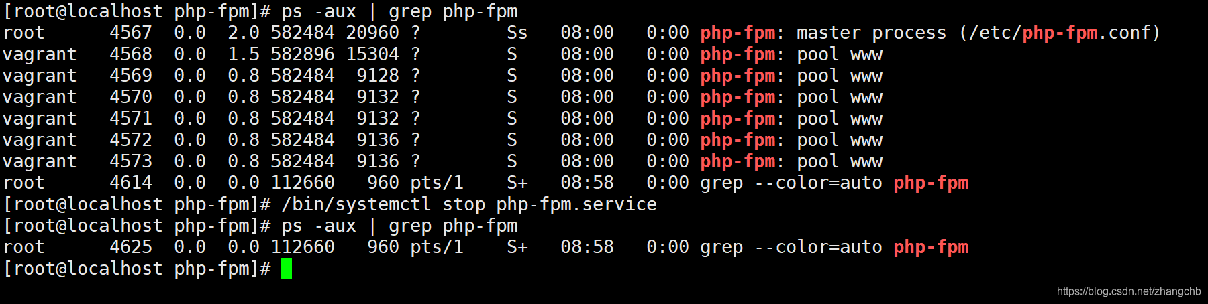
Task: Click the vagrant user on PID 4573 row
Action: pos(40,161)
